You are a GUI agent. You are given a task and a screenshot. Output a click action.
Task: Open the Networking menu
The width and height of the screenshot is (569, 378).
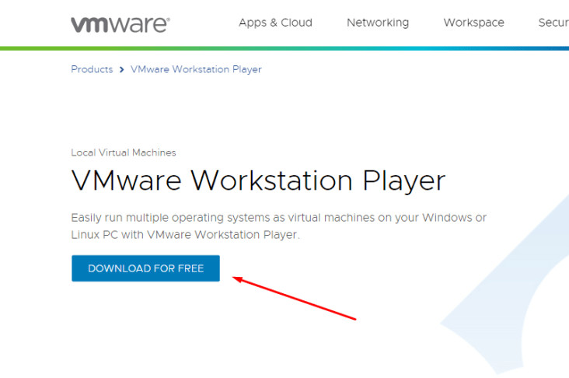tap(378, 23)
